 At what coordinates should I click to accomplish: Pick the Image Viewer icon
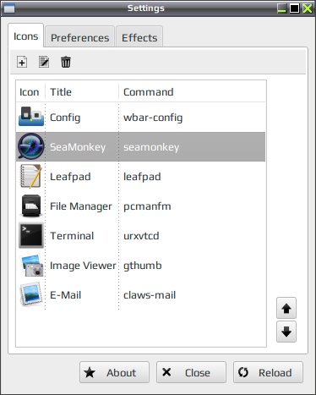pyautogui.click(x=32, y=265)
